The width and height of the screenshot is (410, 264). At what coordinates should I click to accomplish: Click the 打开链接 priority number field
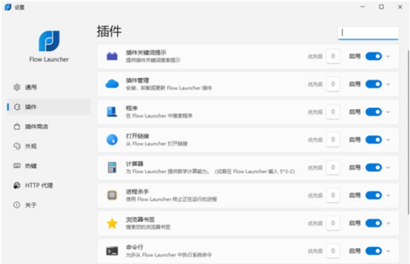(x=333, y=140)
